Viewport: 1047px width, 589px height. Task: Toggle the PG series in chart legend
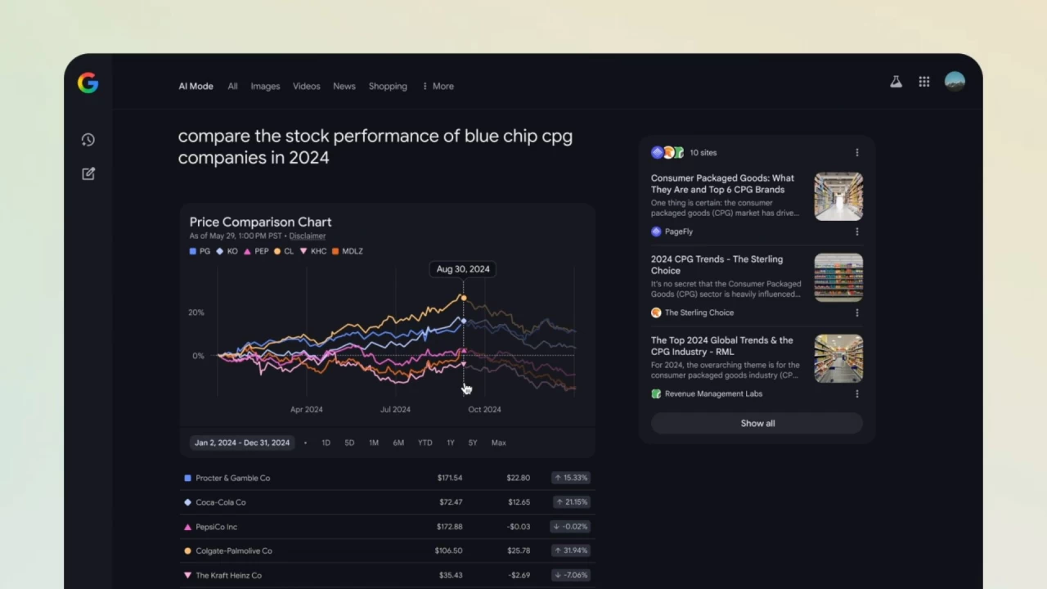coord(200,251)
